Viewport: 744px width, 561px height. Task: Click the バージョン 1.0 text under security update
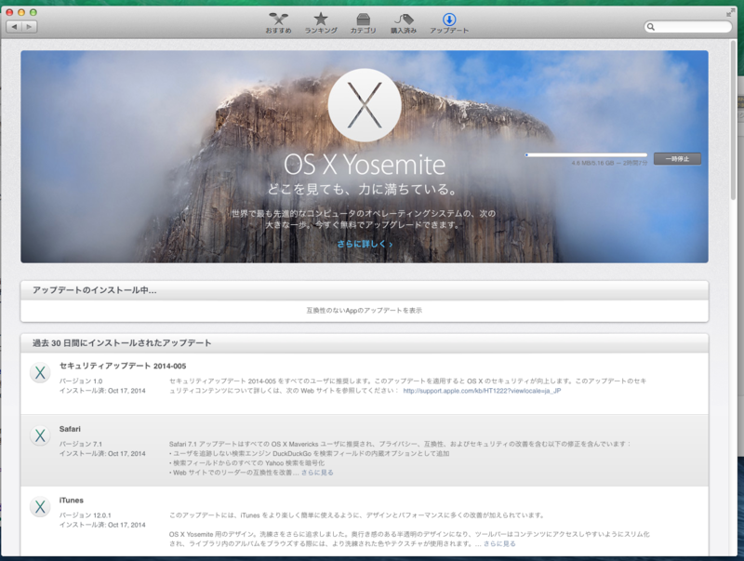80,381
